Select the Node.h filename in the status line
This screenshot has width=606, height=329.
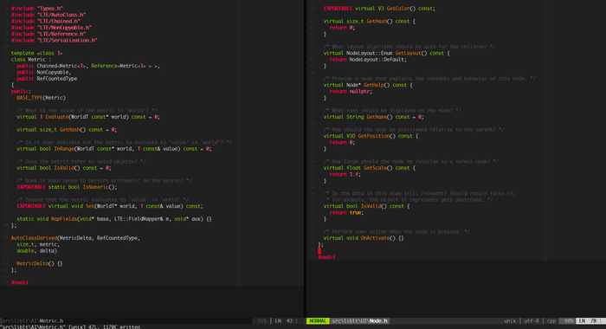(x=378, y=321)
